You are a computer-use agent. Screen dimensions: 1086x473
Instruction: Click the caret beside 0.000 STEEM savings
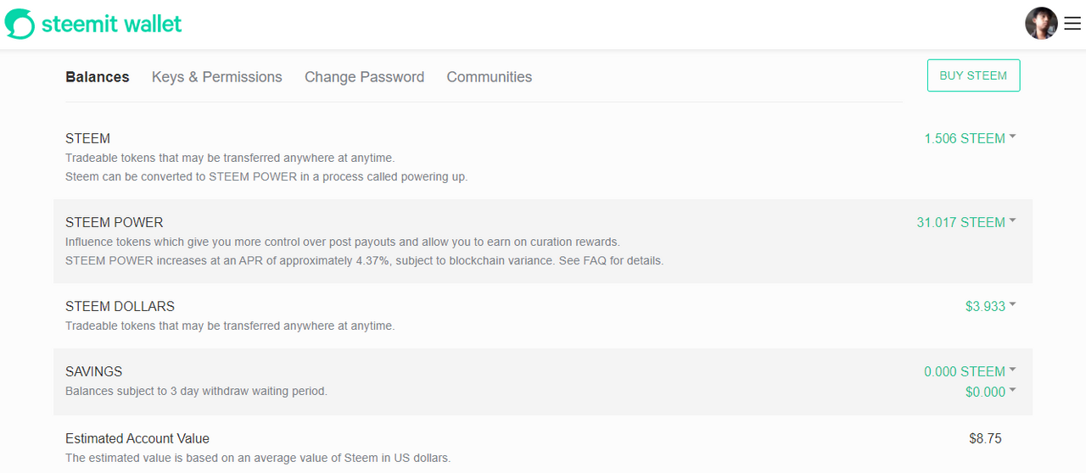click(1013, 370)
